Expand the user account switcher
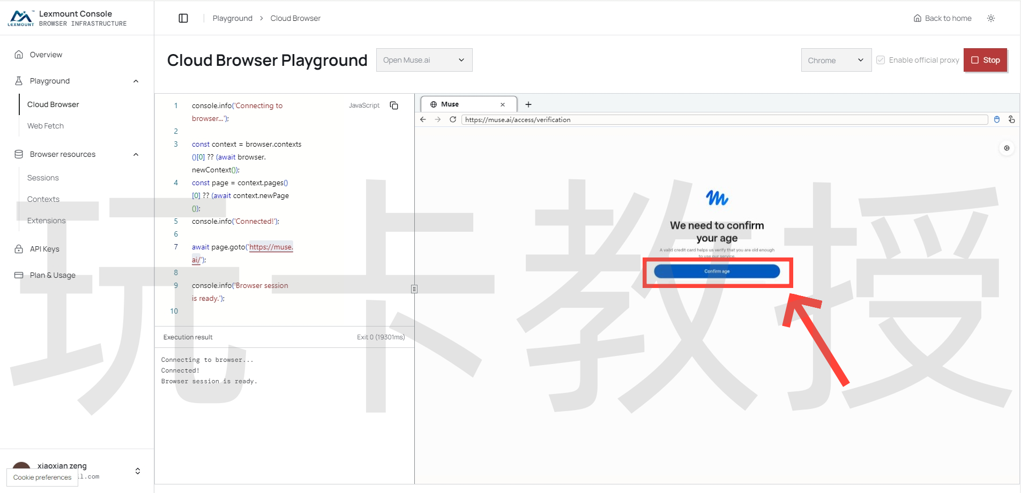This screenshot has width=1021, height=493. tap(138, 471)
